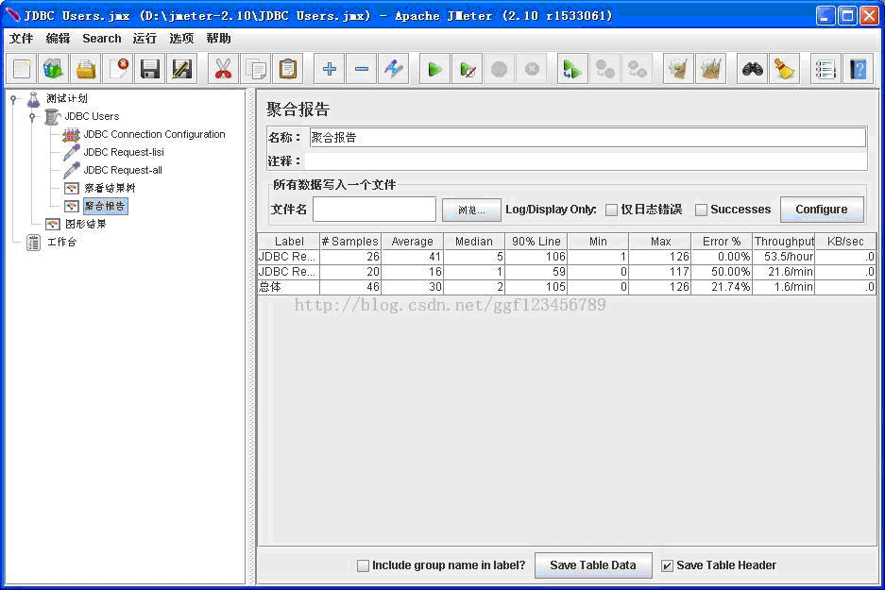The width and height of the screenshot is (885, 590).
Task: Click Remote Start All icon
Action: point(572,69)
